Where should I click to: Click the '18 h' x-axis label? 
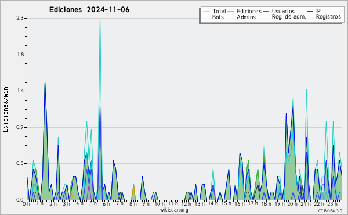(266, 204)
